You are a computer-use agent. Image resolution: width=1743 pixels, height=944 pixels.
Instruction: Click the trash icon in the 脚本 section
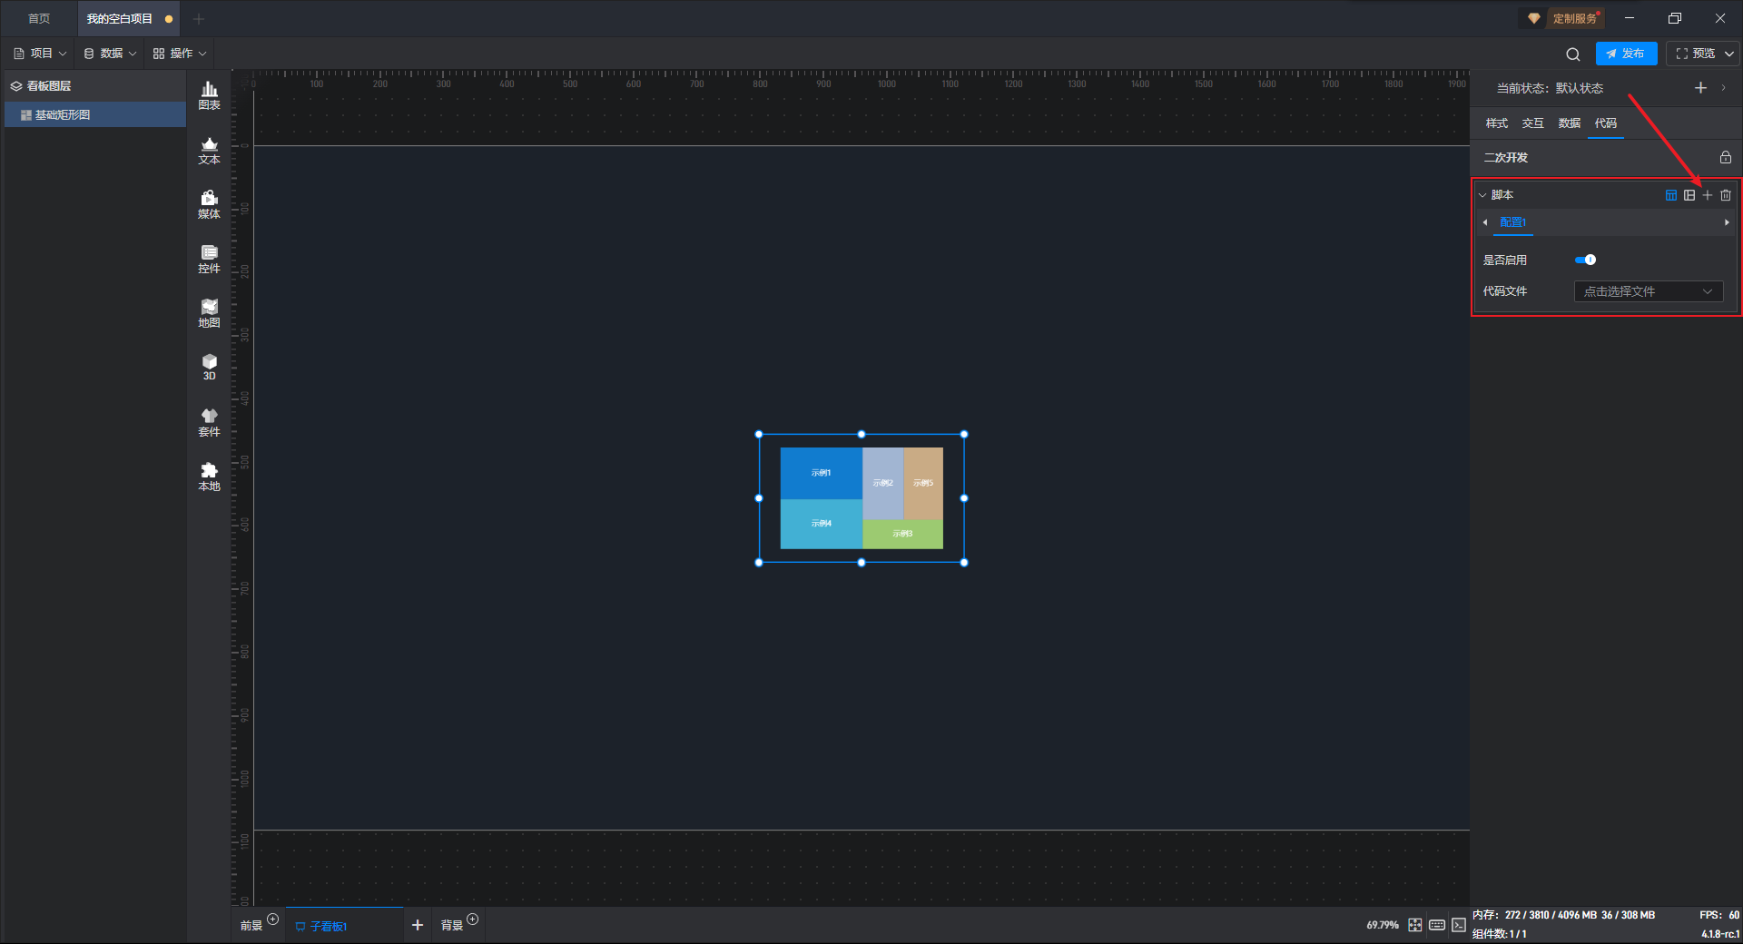[1726, 195]
